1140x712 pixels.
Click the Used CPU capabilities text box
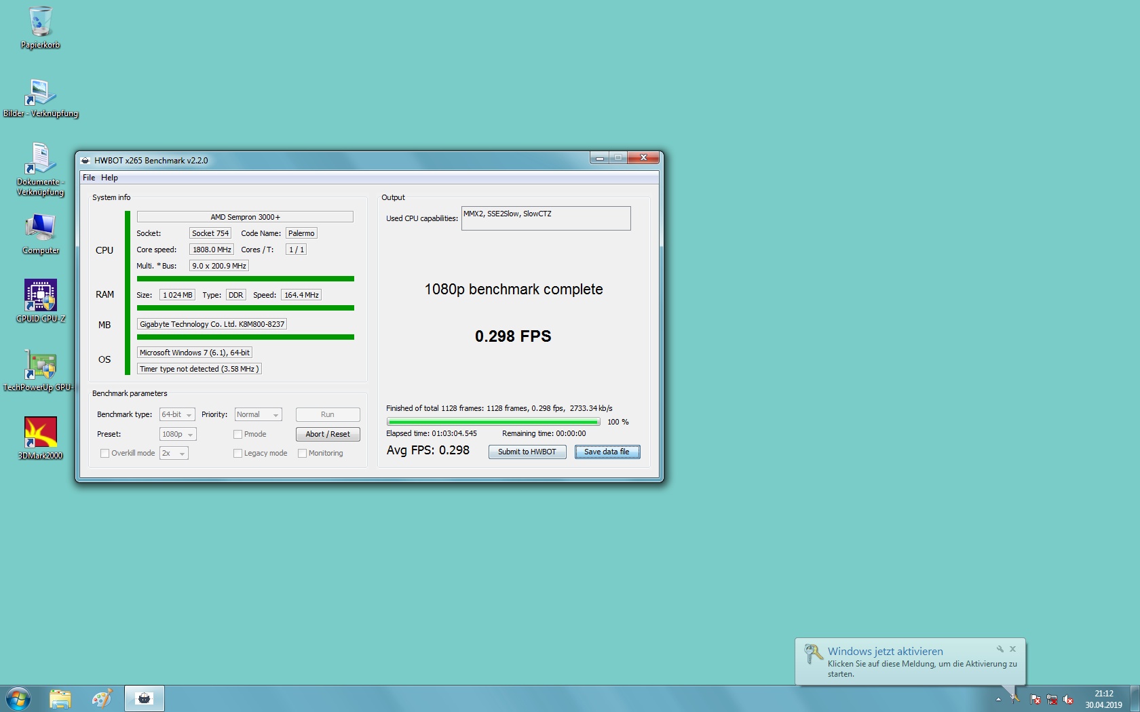tap(546, 218)
